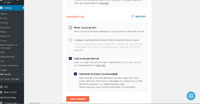
Task: Click the Need Help lifebuoy icon
Action: (133, 17)
